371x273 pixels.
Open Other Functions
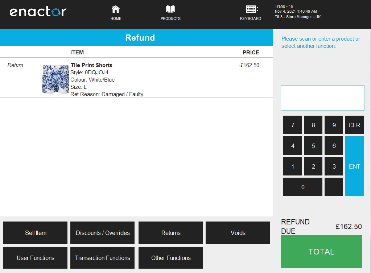(170, 258)
